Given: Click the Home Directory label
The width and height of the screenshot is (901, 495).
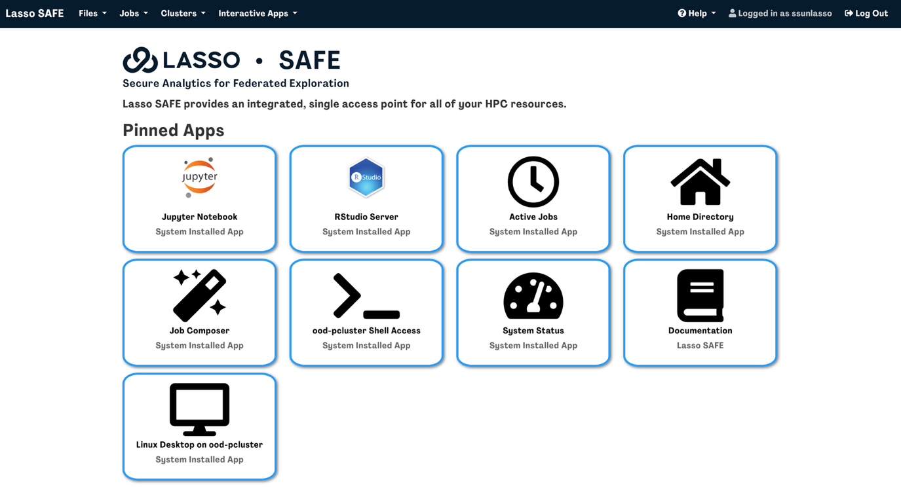Looking at the screenshot, I should pos(700,217).
